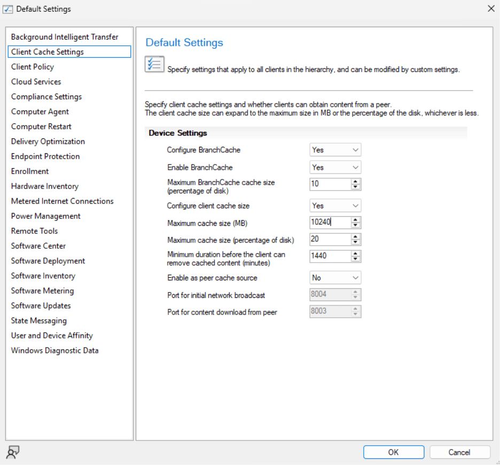Image resolution: width=500 pixels, height=465 pixels.
Task: Click the Cancel button
Action: [x=459, y=452]
